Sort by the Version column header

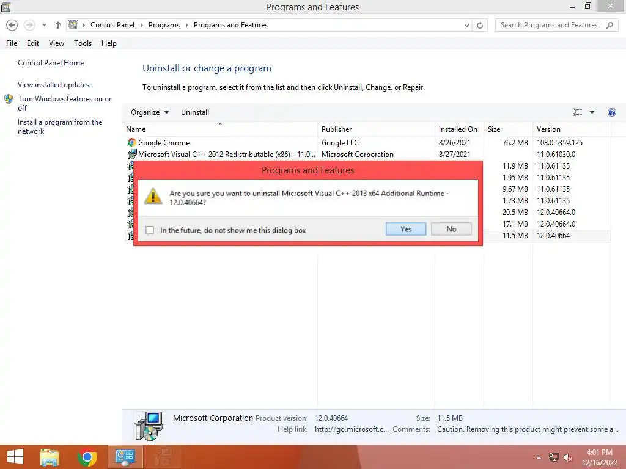click(x=572, y=129)
